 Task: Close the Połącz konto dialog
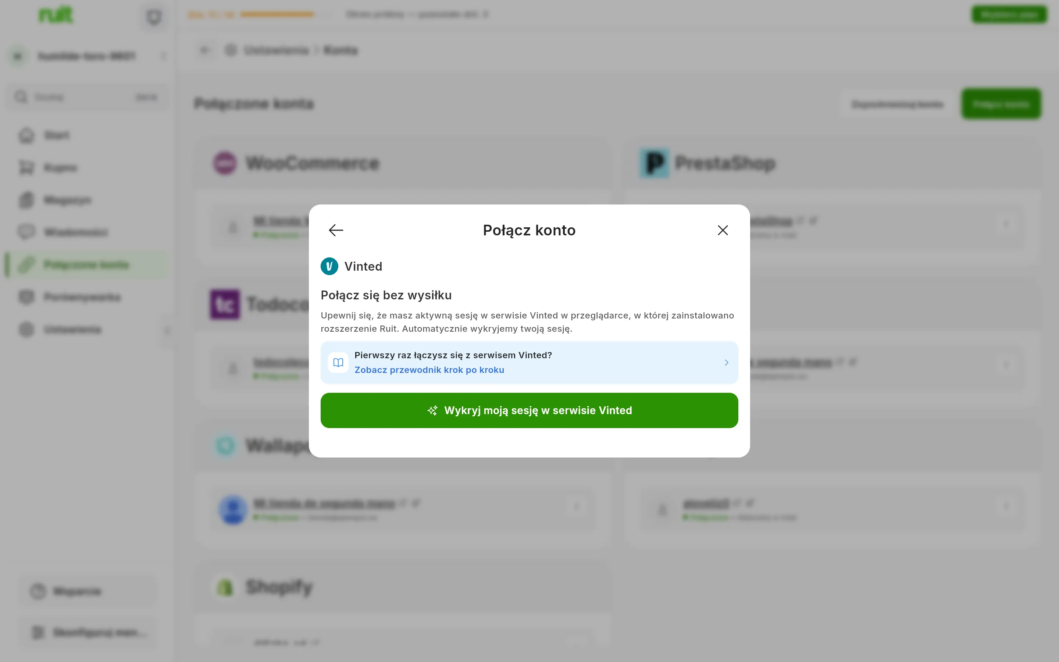tap(723, 230)
